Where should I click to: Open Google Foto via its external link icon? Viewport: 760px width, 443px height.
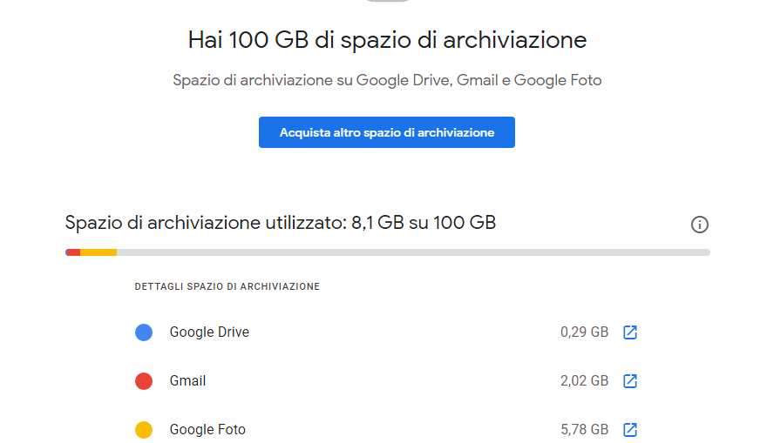click(x=629, y=429)
